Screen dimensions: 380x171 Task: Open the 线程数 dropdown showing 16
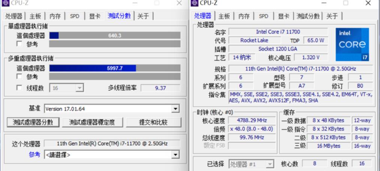(67, 88)
